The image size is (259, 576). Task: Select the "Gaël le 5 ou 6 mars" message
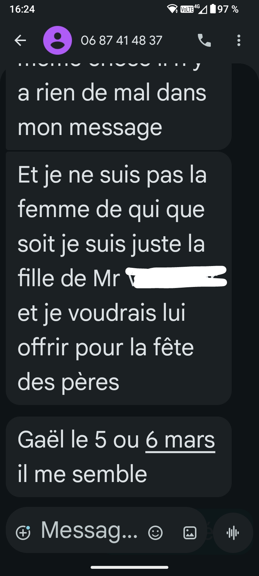119,457
